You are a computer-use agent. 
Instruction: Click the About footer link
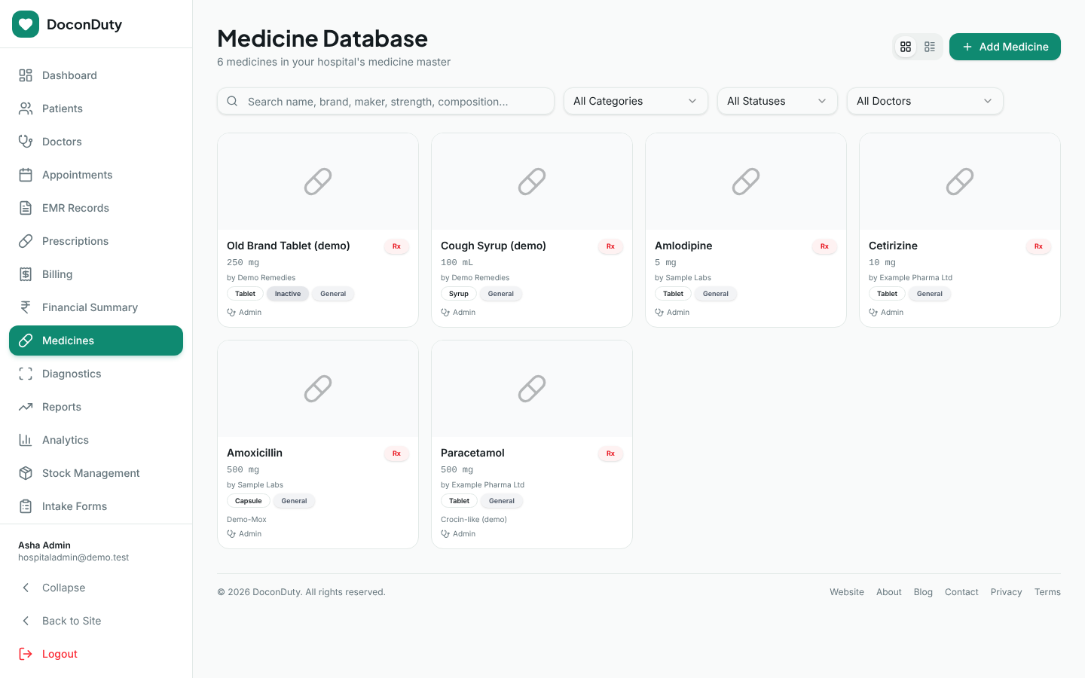click(889, 592)
